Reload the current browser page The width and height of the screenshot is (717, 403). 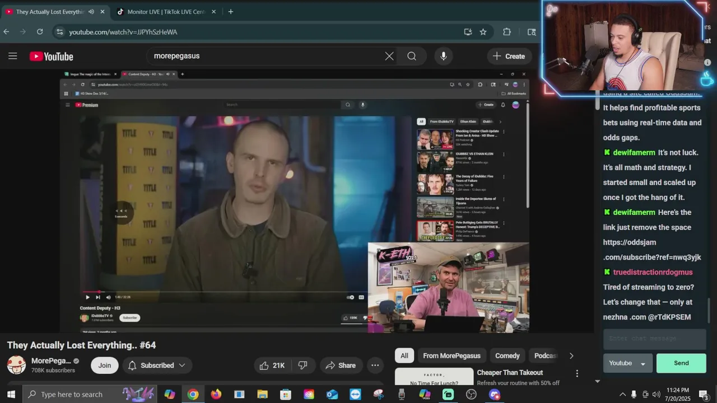coord(40,32)
